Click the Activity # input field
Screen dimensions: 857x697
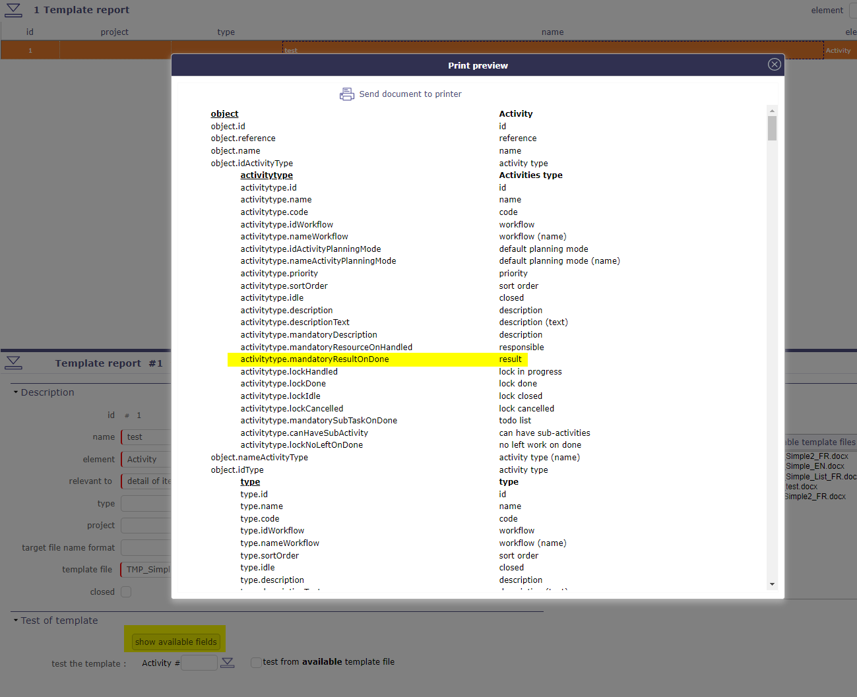(x=199, y=663)
